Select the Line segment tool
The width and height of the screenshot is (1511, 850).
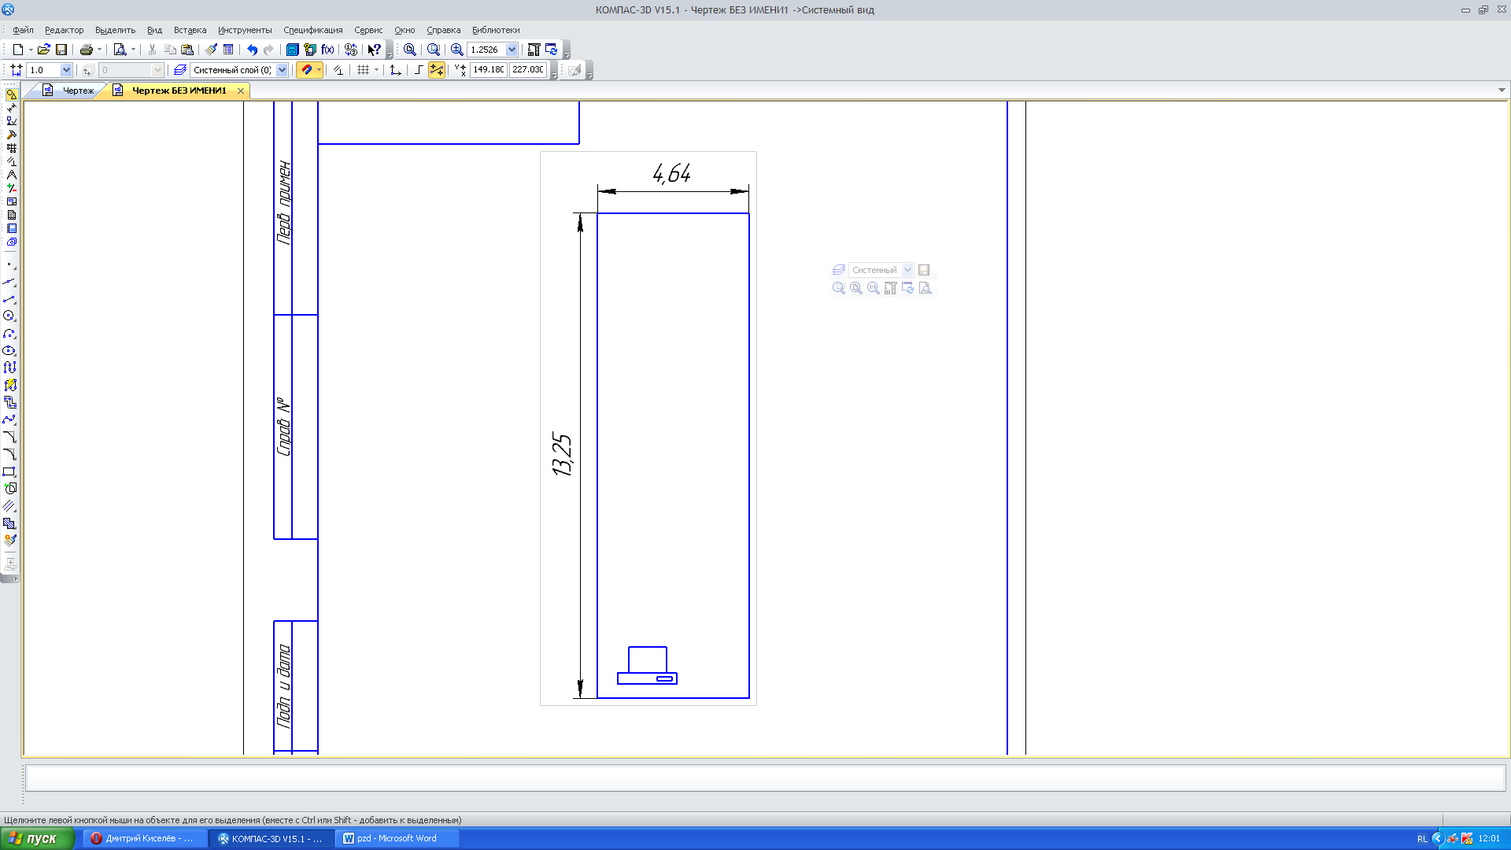[9, 299]
